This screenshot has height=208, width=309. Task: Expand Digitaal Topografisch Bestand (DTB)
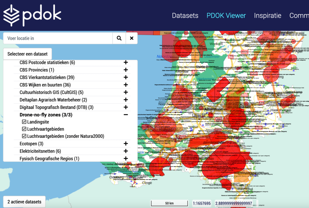(x=126, y=107)
